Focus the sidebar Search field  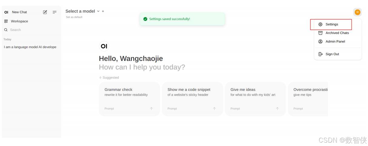click(x=30, y=30)
